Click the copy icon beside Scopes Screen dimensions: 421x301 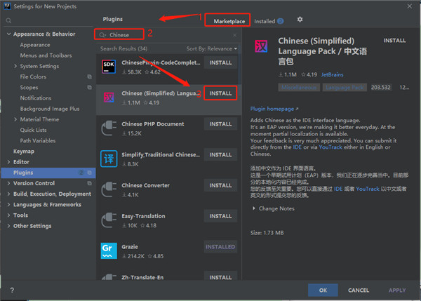pos(89,88)
